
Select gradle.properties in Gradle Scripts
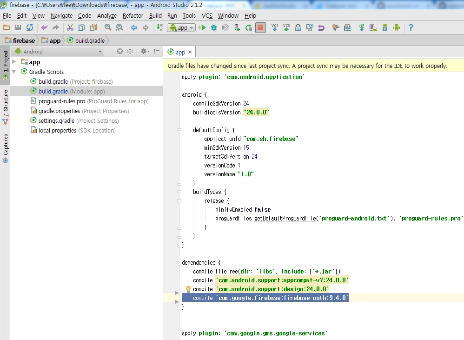60,111
